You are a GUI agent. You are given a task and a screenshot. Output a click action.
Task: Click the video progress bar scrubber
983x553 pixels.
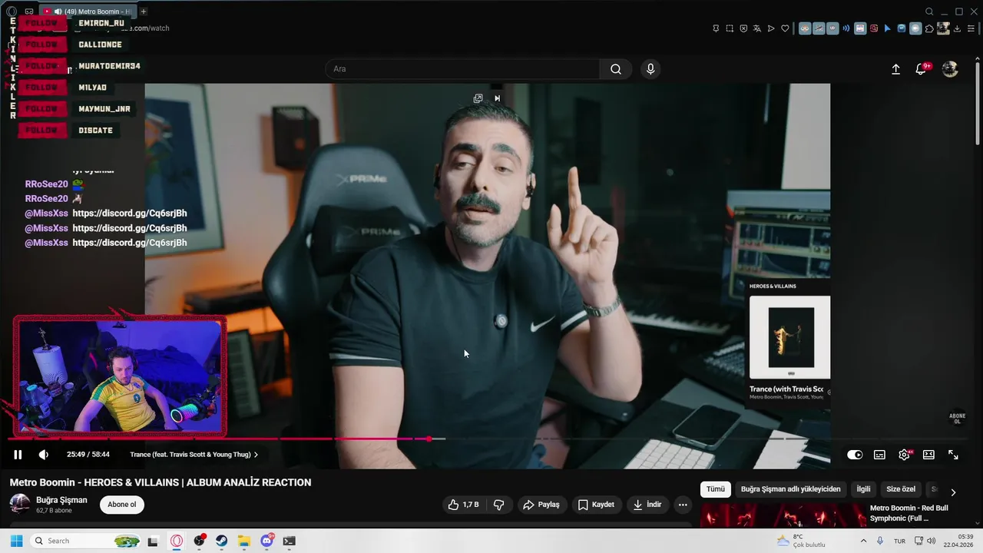(429, 439)
